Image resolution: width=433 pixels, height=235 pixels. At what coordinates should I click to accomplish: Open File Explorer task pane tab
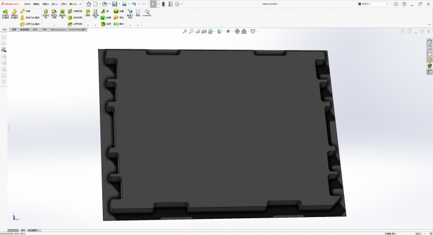click(x=429, y=54)
